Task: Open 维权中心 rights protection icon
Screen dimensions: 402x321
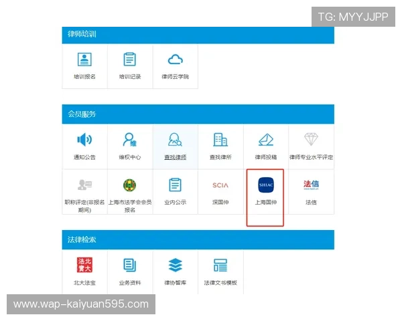Action: click(x=130, y=140)
